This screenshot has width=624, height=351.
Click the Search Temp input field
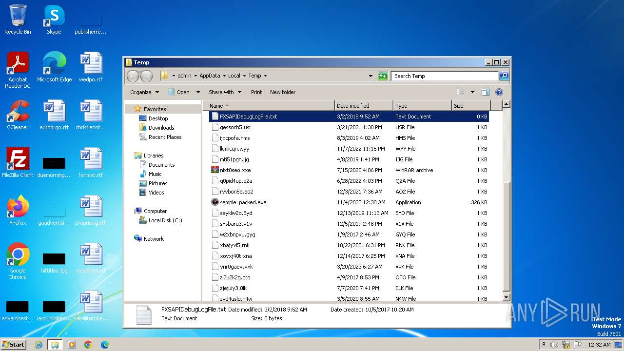pyautogui.click(x=445, y=76)
